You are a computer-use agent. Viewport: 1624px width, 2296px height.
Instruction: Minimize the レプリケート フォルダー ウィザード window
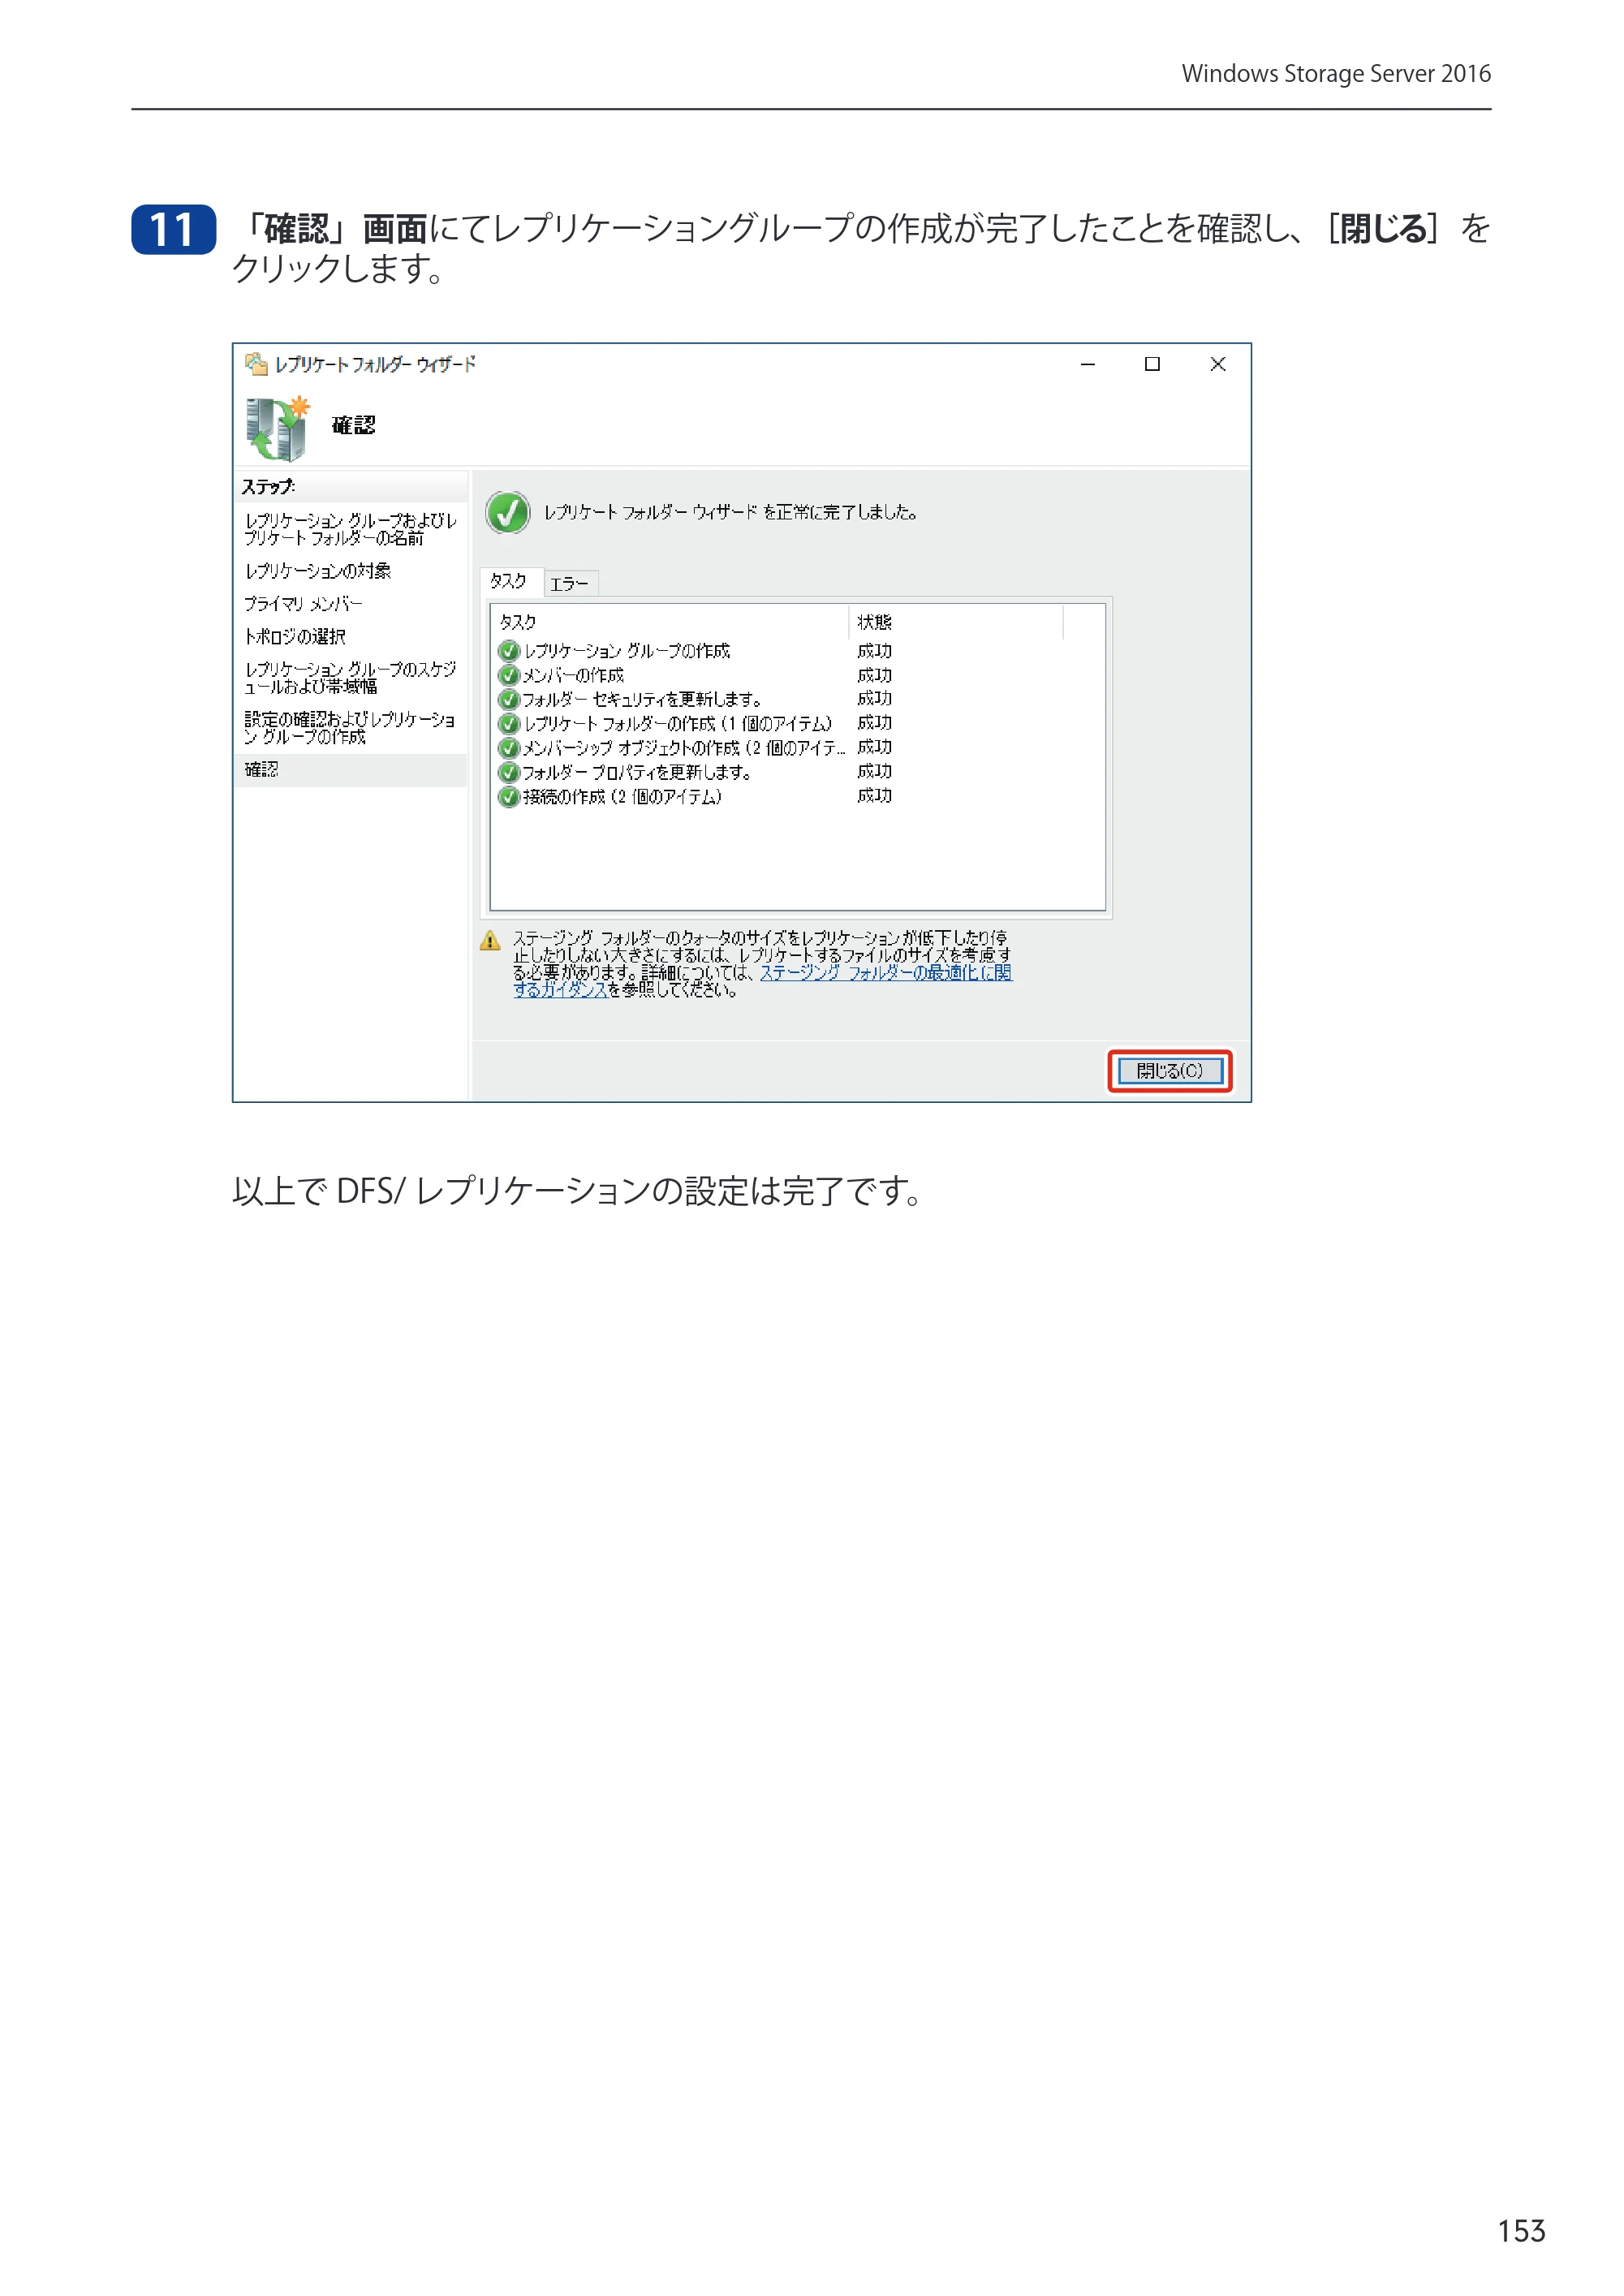1088,365
